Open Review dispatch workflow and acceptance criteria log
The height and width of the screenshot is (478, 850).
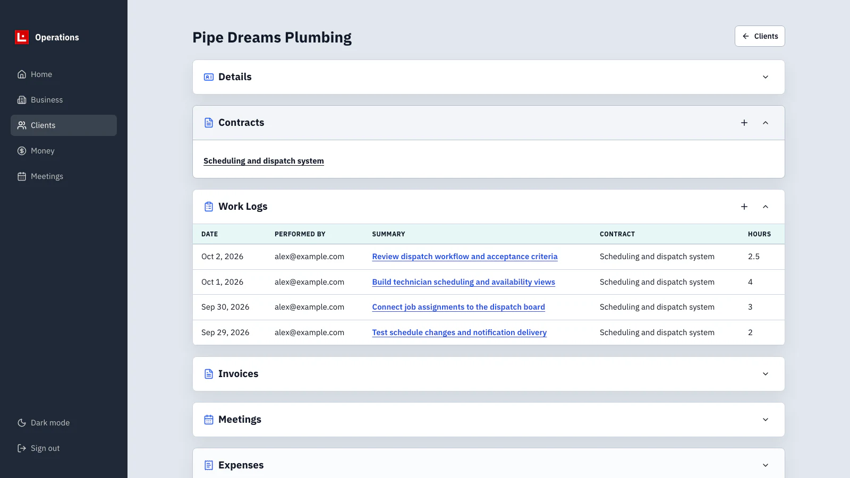tap(465, 257)
